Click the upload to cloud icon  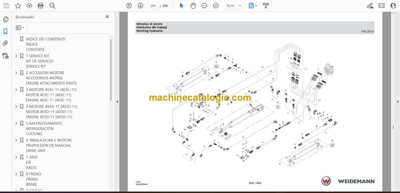(x=29, y=6)
